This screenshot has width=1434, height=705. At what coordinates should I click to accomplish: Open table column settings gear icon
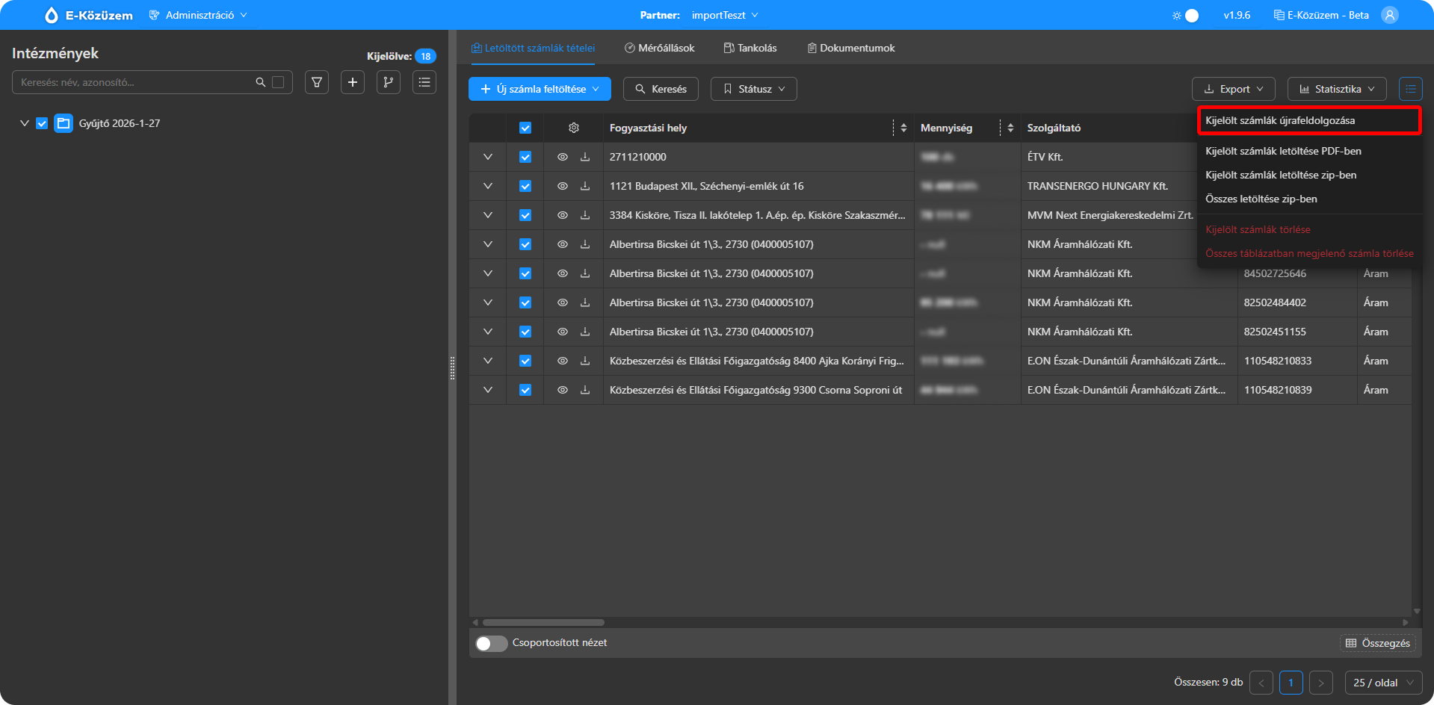pyautogui.click(x=574, y=128)
